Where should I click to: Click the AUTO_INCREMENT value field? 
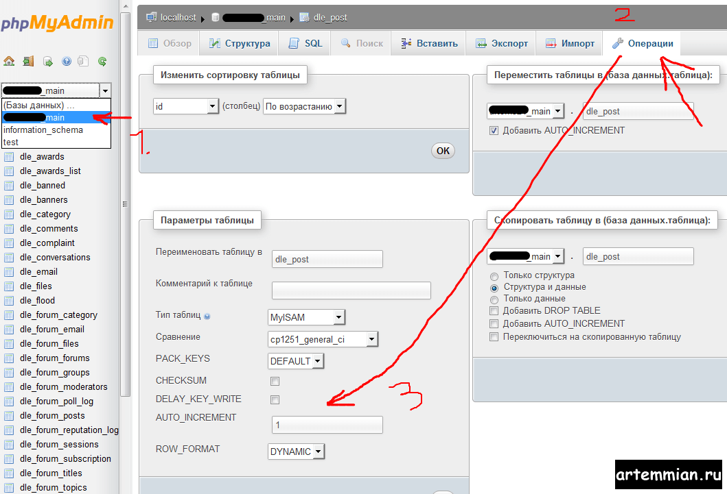(x=327, y=425)
